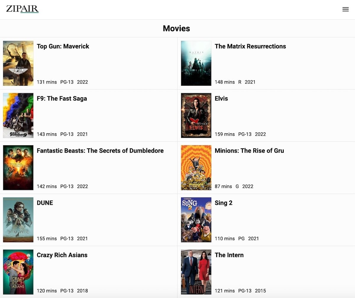Click the G rating of Minions

(237, 187)
